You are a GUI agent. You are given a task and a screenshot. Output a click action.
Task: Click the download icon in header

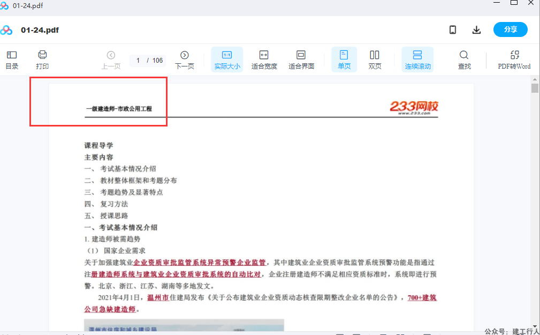point(477,29)
